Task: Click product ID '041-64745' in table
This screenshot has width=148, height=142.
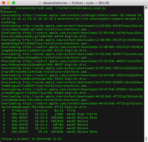Action: (x=20, y=125)
